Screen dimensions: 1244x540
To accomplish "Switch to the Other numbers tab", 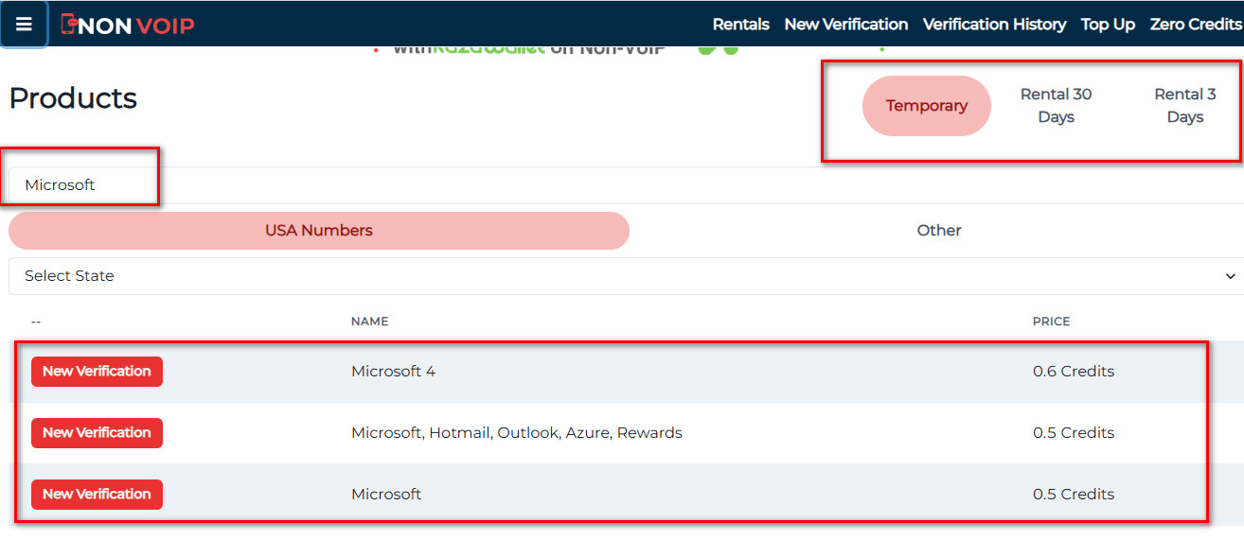I will pyautogui.click(x=938, y=231).
